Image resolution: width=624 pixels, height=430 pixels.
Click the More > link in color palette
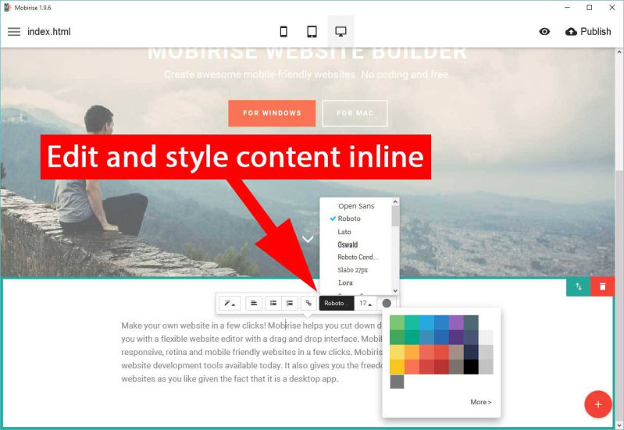point(481,402)
